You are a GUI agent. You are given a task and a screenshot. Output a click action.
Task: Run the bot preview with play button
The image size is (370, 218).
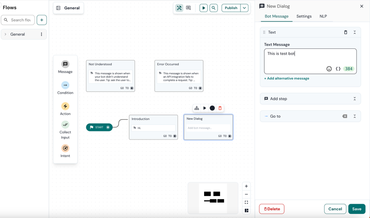point(204,8)
